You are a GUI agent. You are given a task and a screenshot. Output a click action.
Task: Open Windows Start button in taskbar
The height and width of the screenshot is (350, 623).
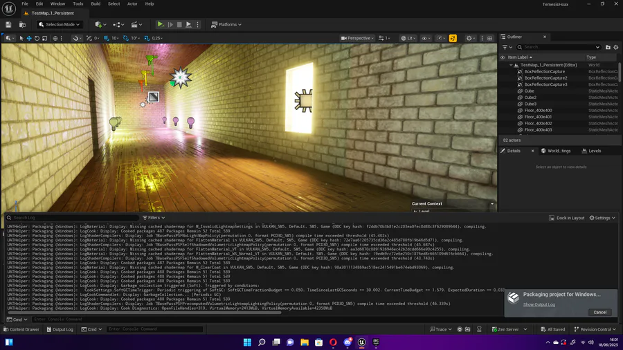pyautogui.click(x=247, y=342)
